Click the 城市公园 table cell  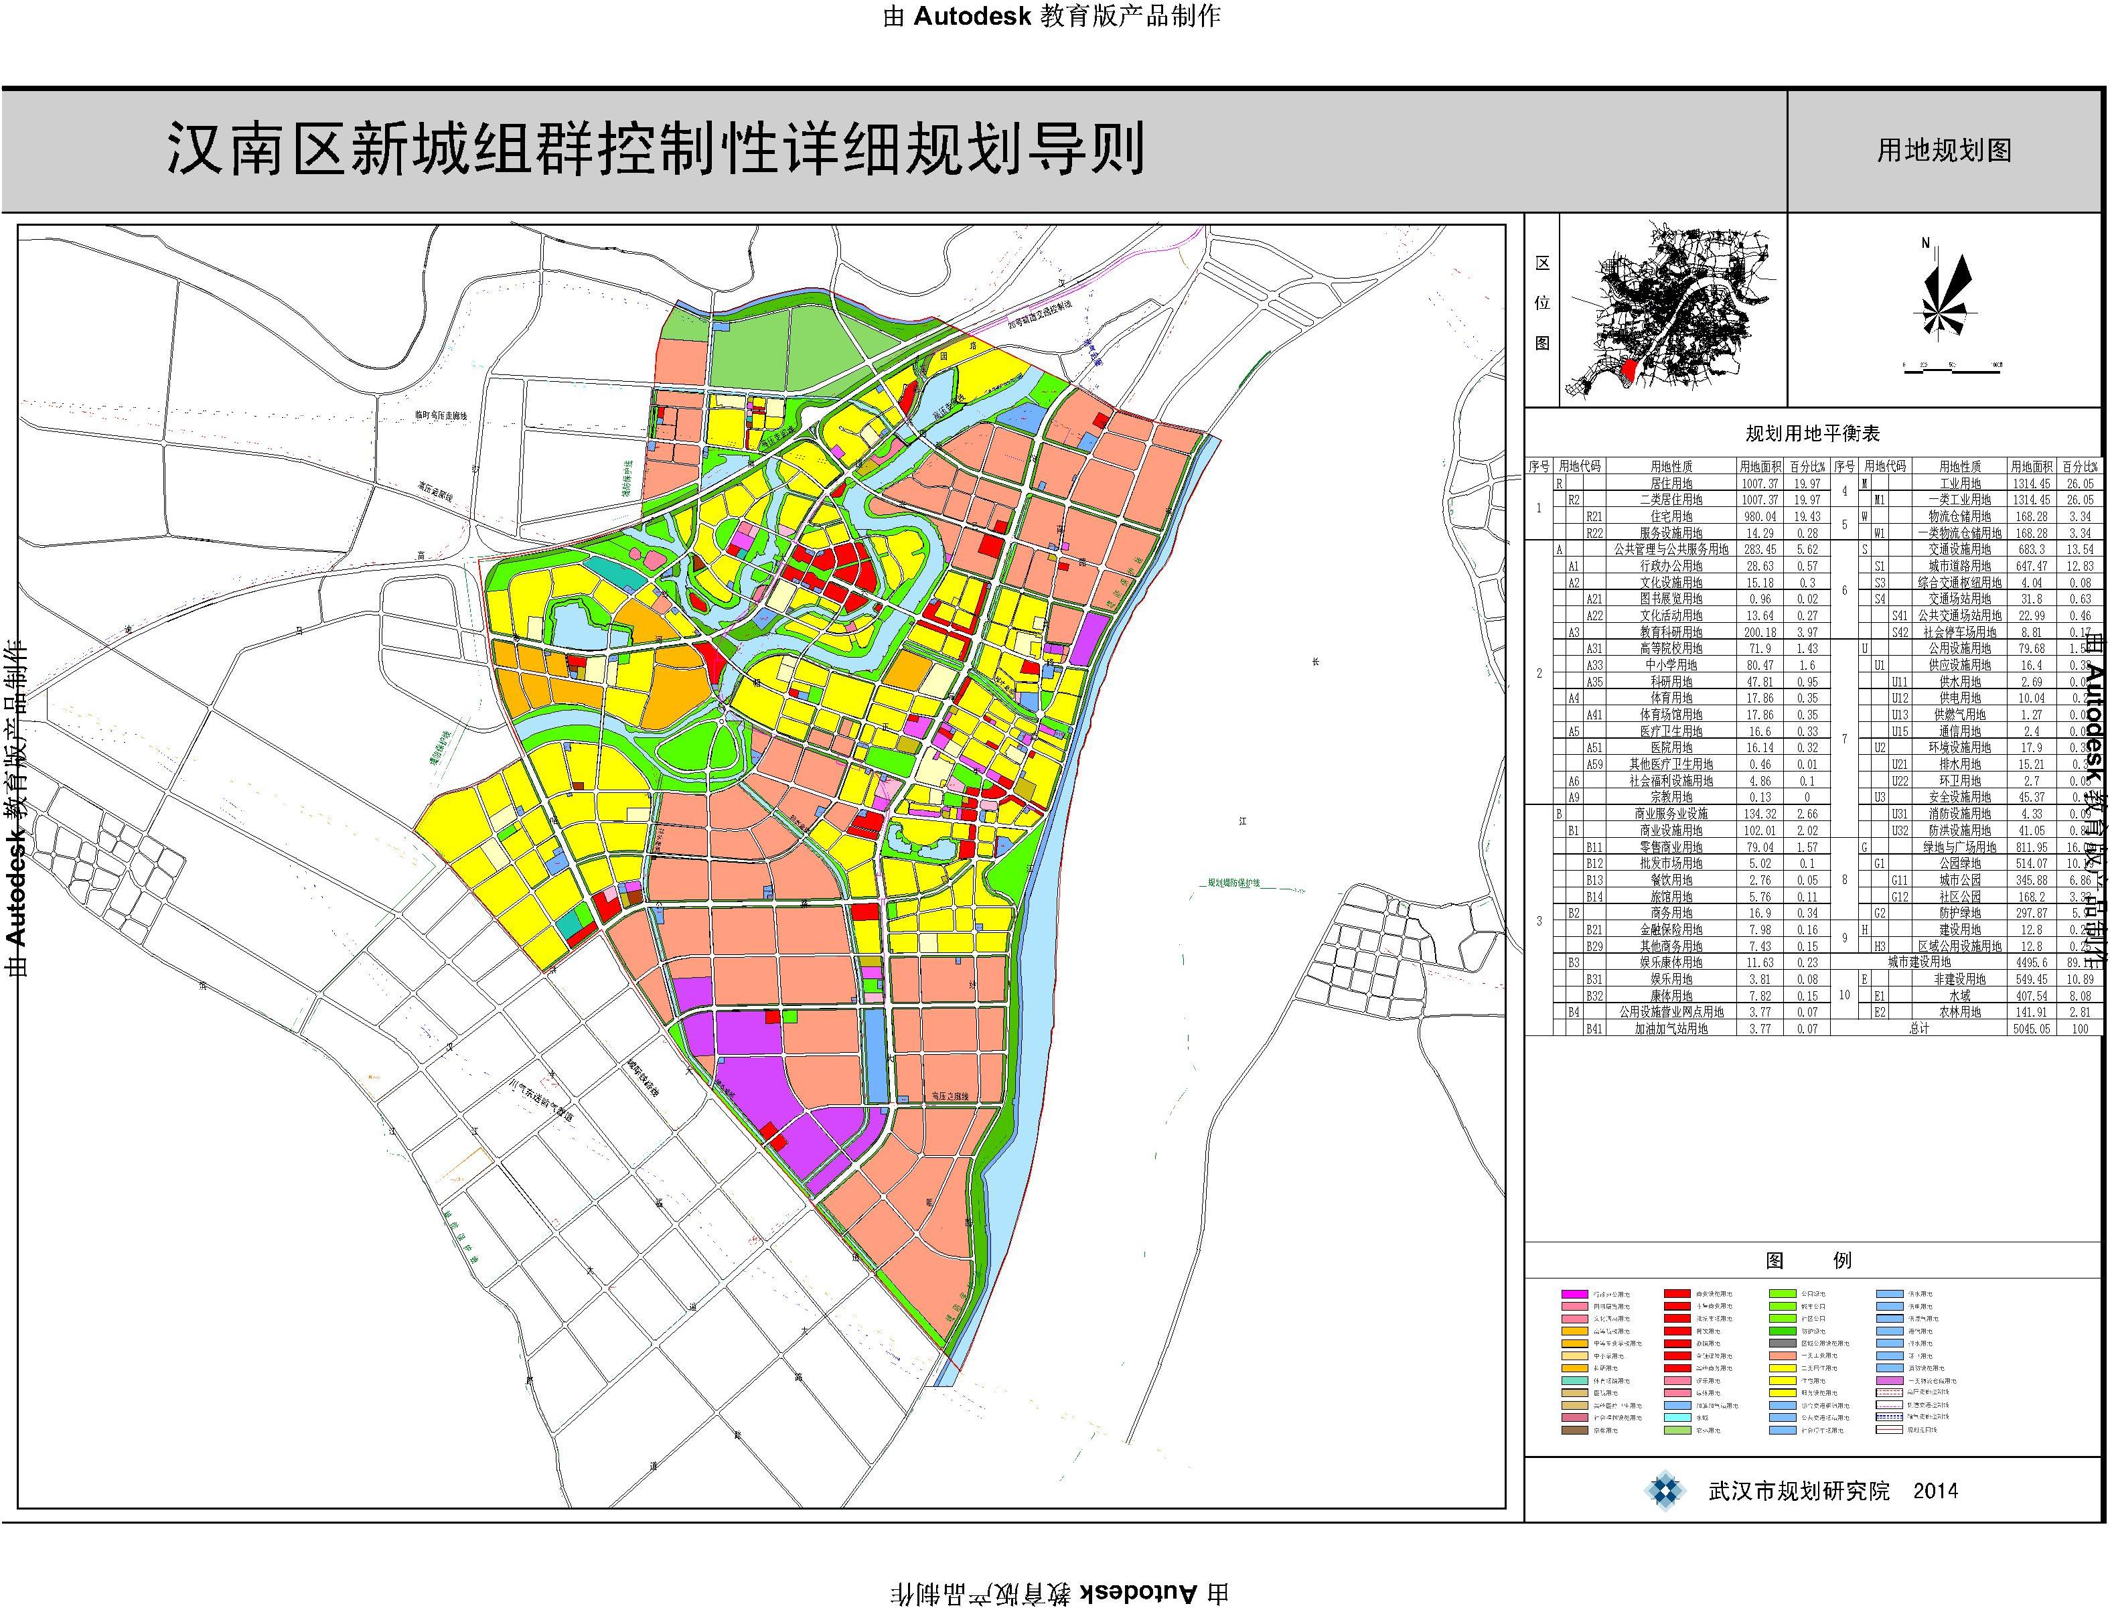[1960, 879]
